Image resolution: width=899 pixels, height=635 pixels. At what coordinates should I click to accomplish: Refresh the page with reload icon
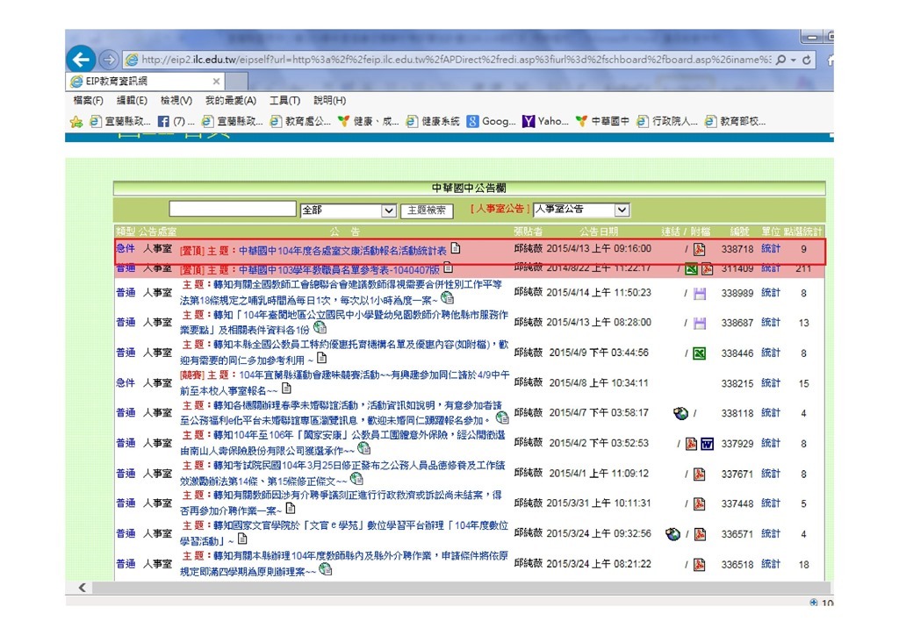tap(807, 60)
